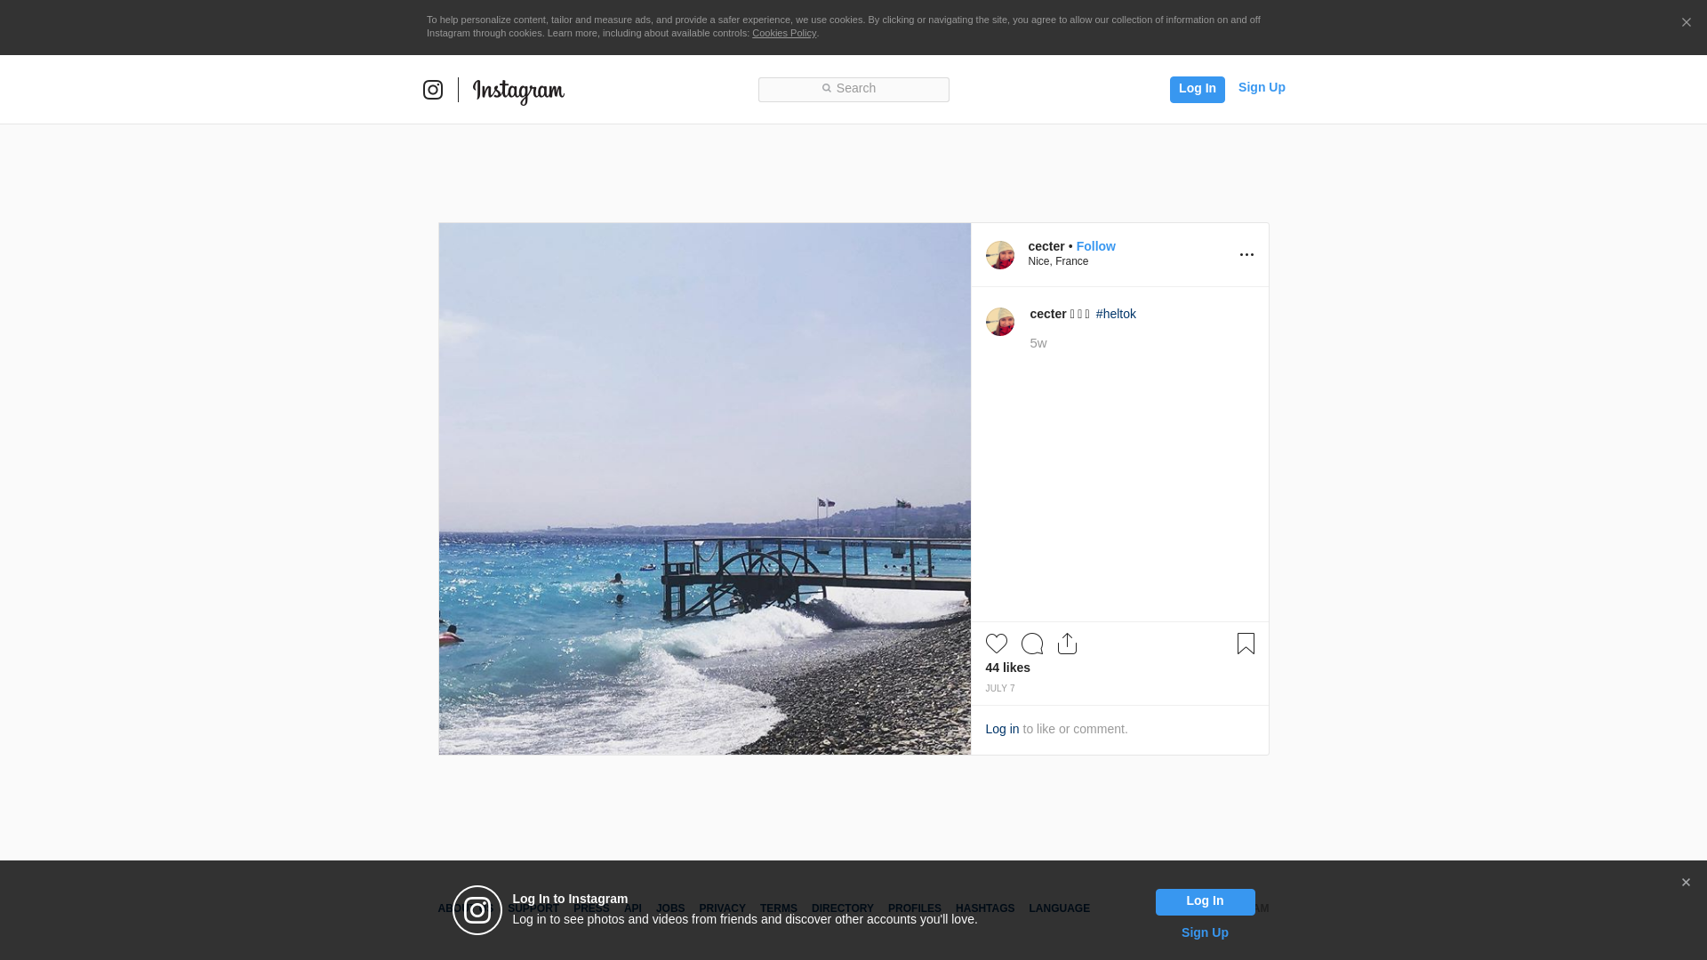Click the share post icon
Screen dimensions: 1707x960
coord(1068,644)
